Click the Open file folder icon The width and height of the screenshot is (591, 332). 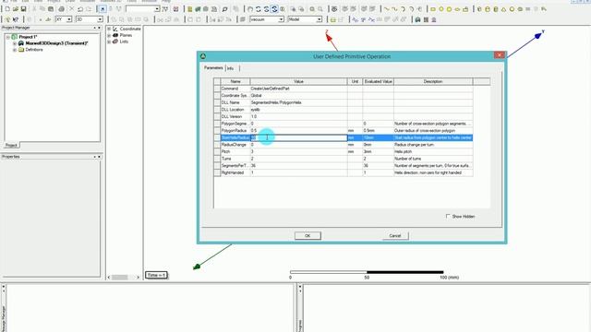click(16, 8)
